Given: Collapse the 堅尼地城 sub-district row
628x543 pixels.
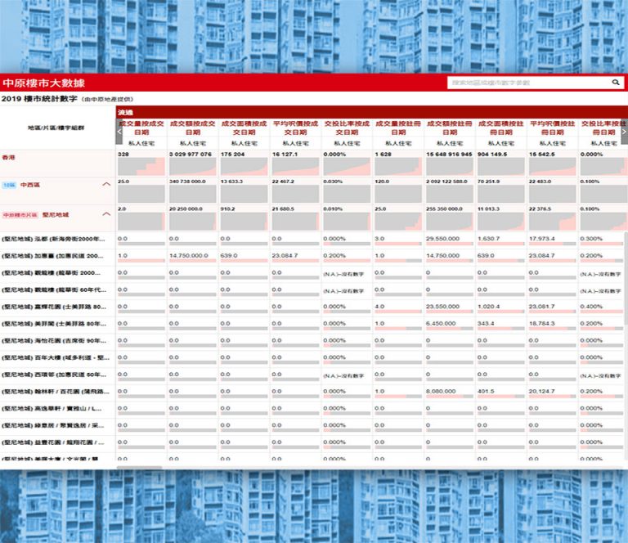Looking at the screenshot, I should pos(106,213).
